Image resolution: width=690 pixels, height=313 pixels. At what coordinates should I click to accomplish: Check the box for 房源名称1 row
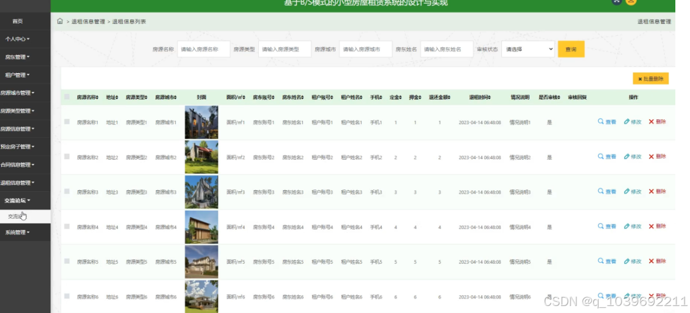(67, 121)
